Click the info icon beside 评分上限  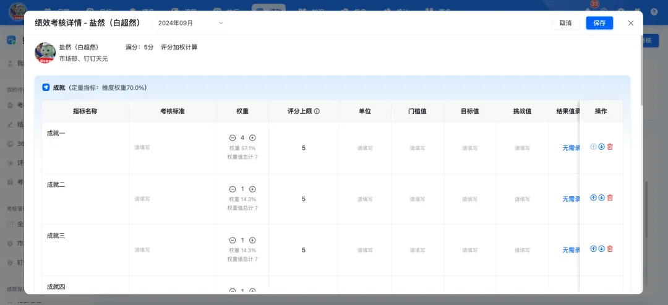click(317, 111)
